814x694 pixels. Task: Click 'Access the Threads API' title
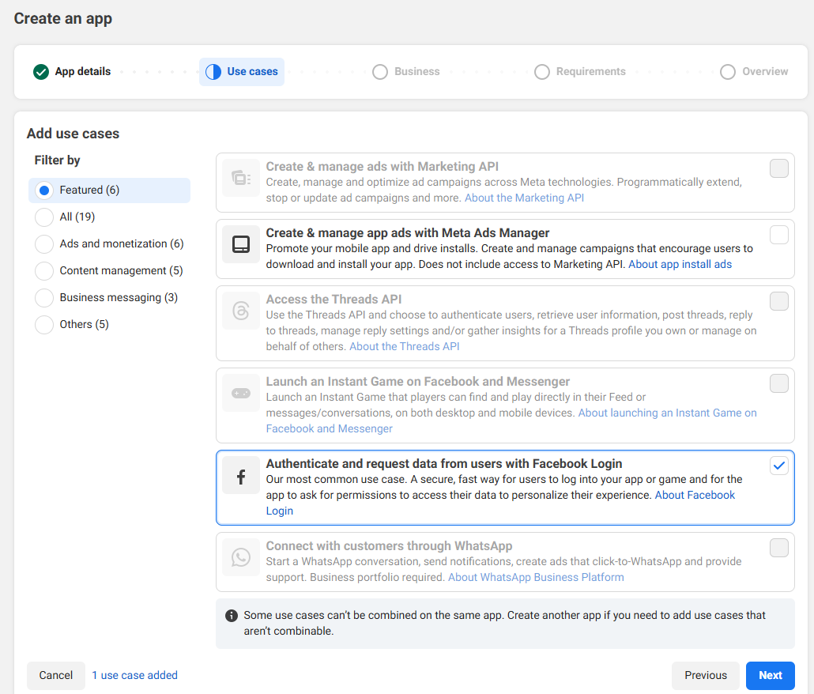[334, 300]
